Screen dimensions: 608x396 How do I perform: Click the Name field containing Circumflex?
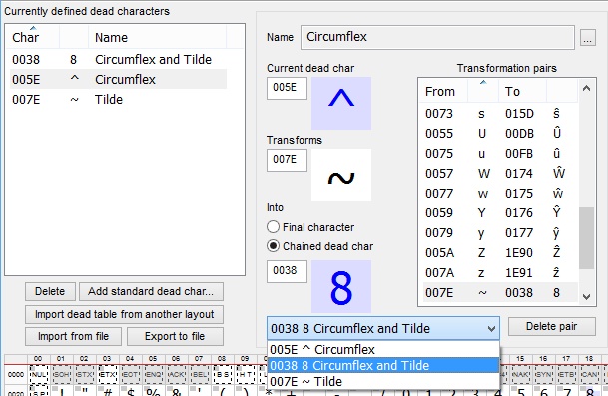point(437,37)
